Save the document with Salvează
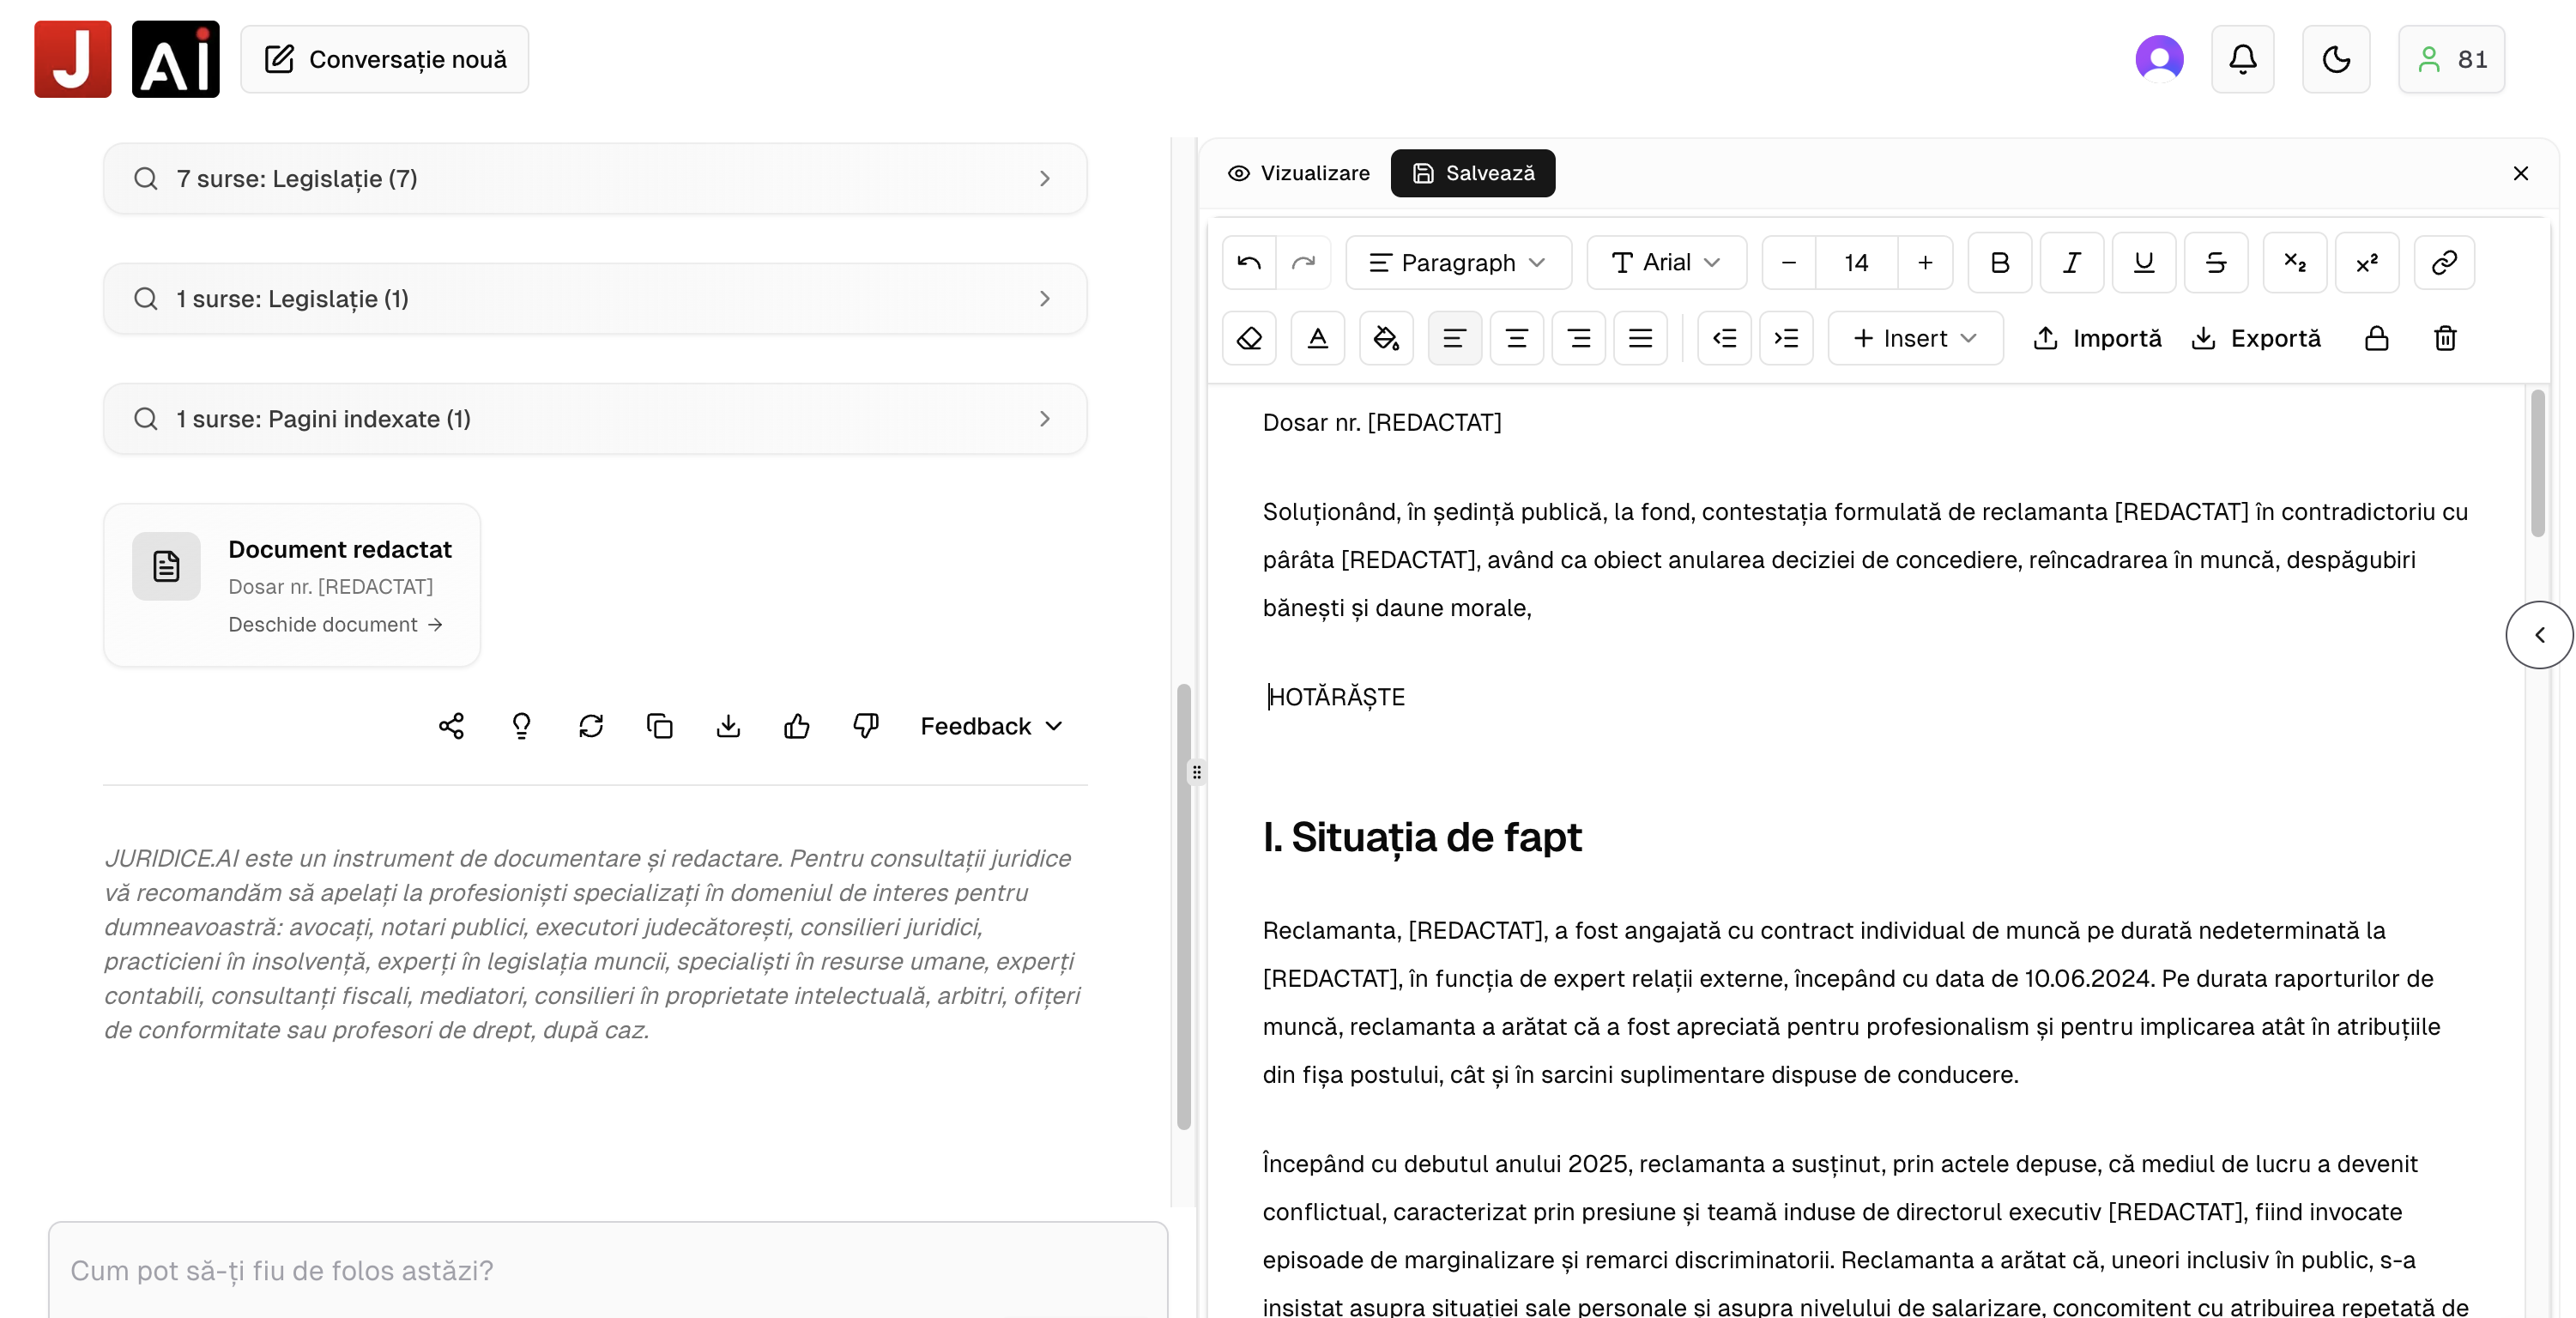2576x1318 pixels. (1472, 173)
